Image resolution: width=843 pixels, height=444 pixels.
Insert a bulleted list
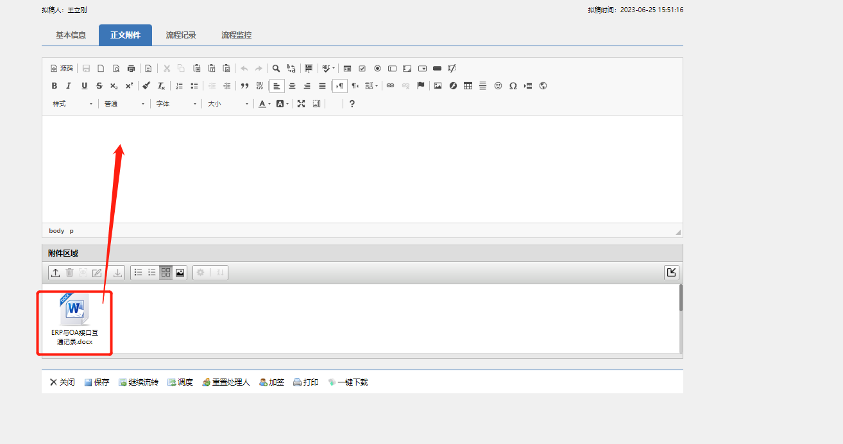coord(194,85)
